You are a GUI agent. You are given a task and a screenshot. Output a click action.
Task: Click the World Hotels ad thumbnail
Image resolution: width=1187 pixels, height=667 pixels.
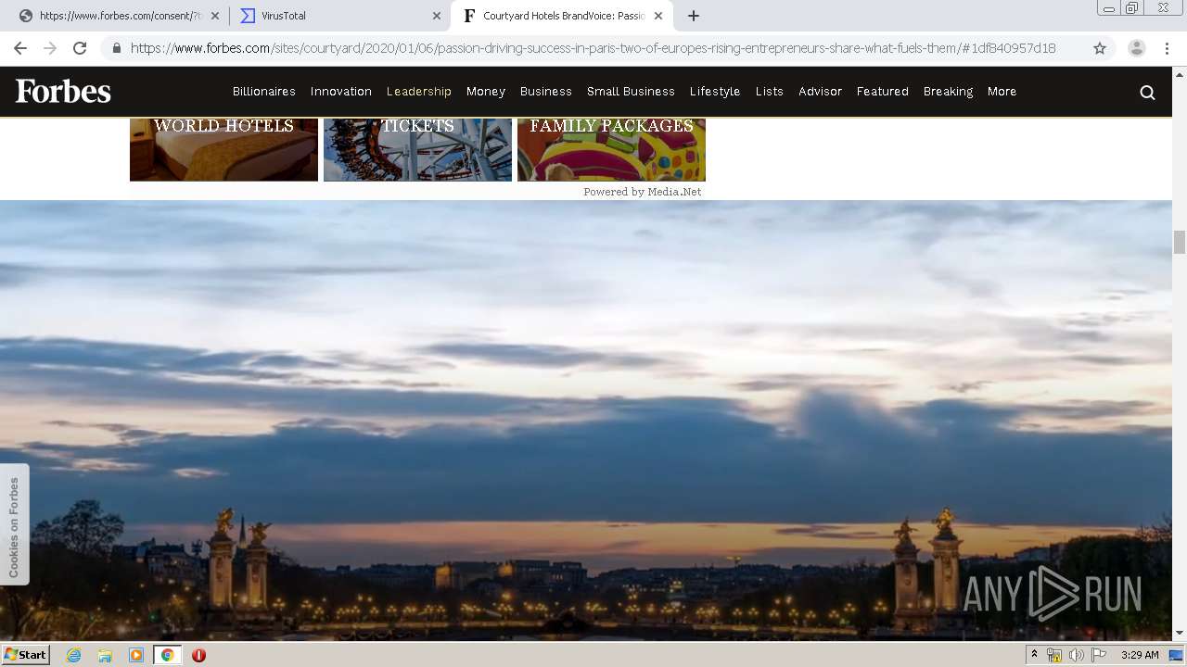coord(223,149)
